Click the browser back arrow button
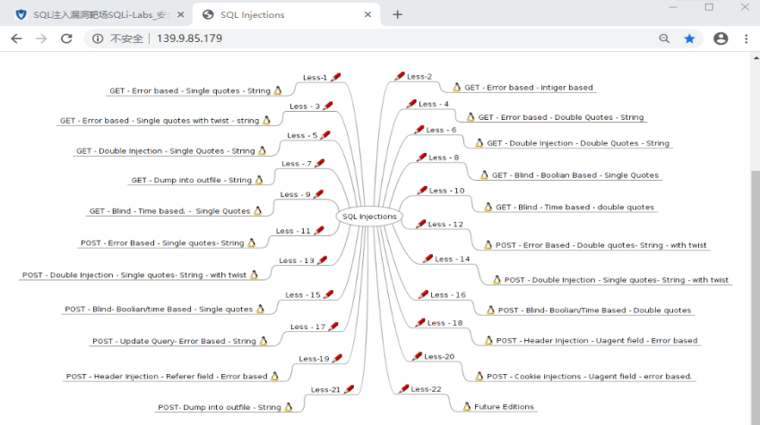The width and height of the screenshot is (760, 425). tap(16, 38)
